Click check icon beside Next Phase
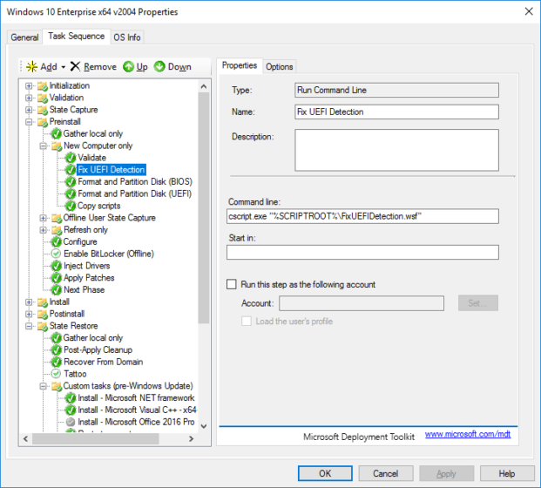 point(57,290)
